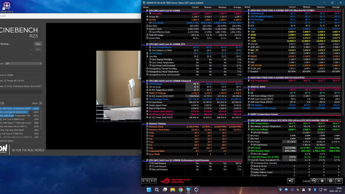The width and height of the screenshot is (345, 194).
Task: Select PL1 Power Limit (Static) row
Action: (x=192, y=111)
